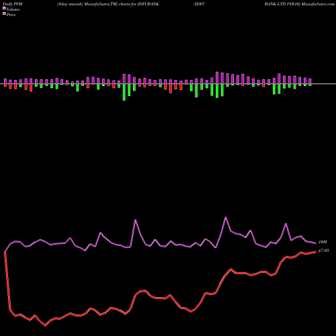The height and width of the screenshot is (336, 336).
Task: Click the '(IDFC' text in header
Action: pyautogui.click(x=199, y=4)
